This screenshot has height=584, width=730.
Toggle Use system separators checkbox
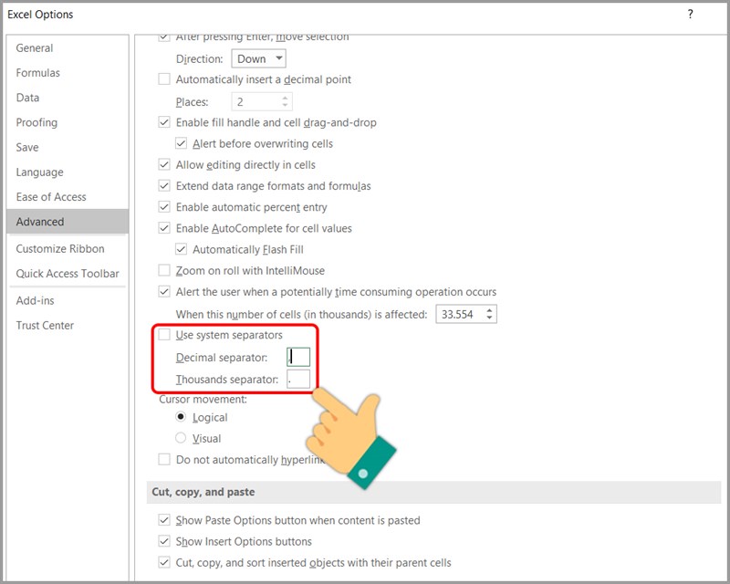click(164, 335)
